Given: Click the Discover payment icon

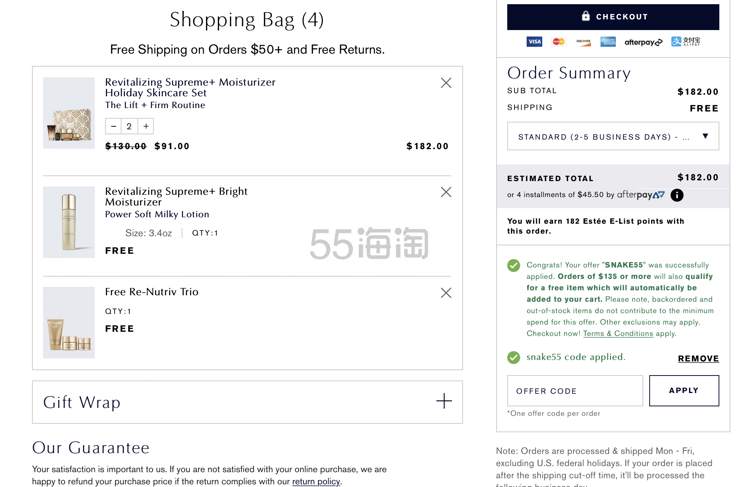Looking at the screenshot, I should pyautogui.click(x=583, y=42).
